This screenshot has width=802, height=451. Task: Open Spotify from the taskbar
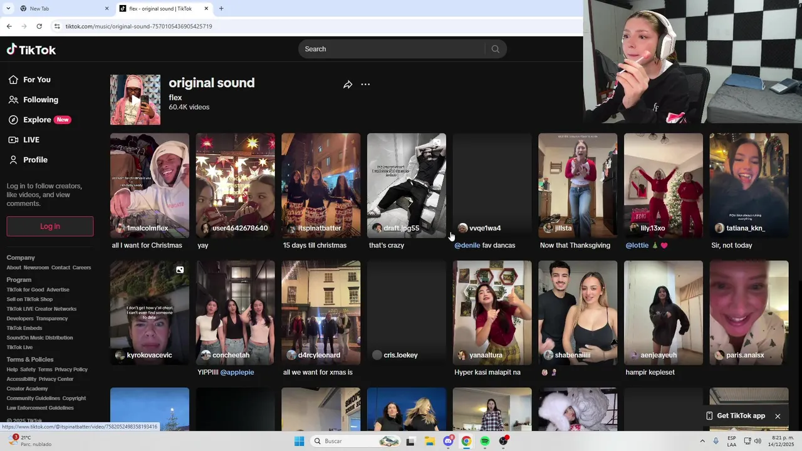(485, 441)
